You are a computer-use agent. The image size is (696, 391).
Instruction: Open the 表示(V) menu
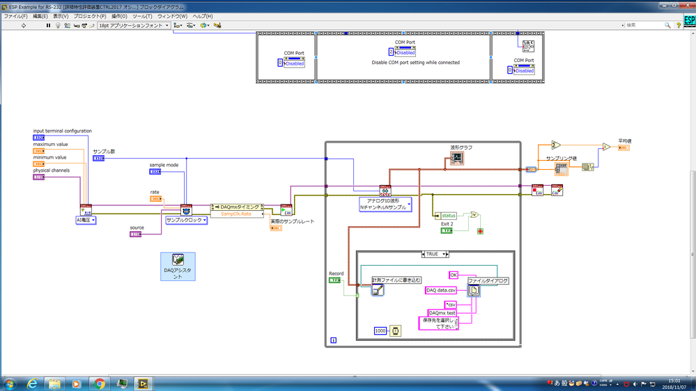tap(61, 16)
